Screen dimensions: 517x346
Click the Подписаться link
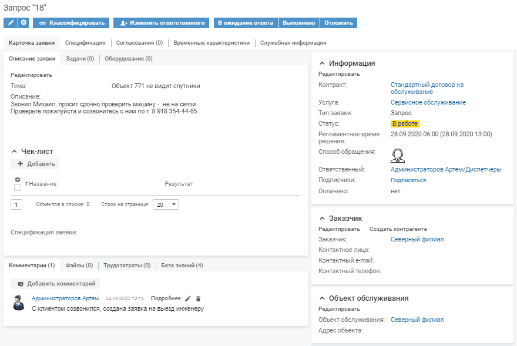coord(408,180)
